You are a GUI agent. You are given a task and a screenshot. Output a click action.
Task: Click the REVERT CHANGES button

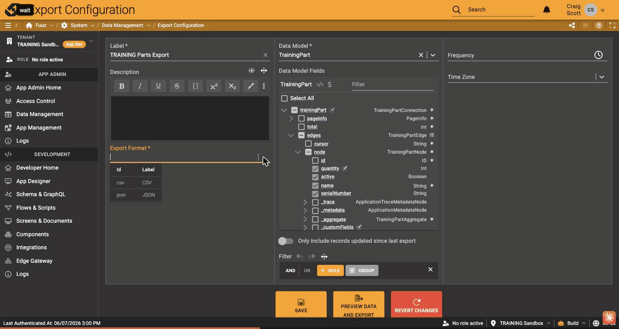pyautogui.click(x=416, y=304)
